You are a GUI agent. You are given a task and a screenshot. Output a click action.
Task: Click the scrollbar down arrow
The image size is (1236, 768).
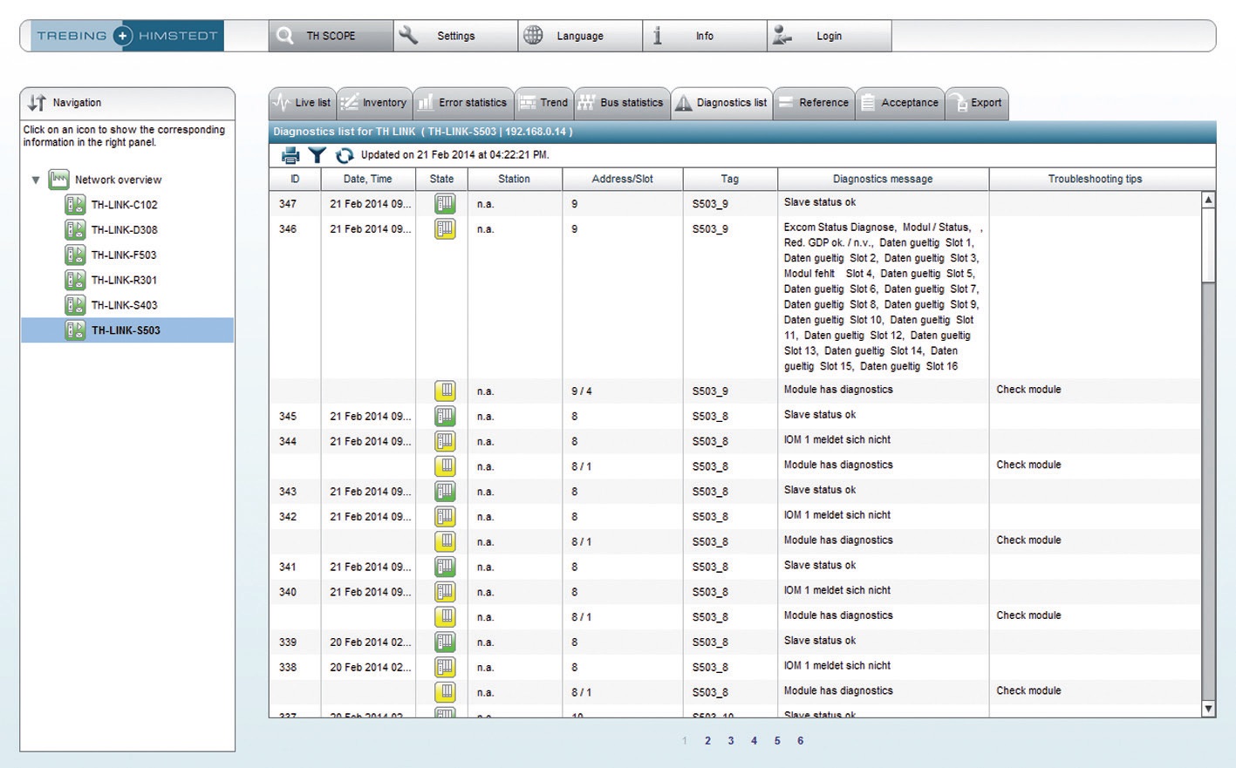click(x=1209, y=709)
